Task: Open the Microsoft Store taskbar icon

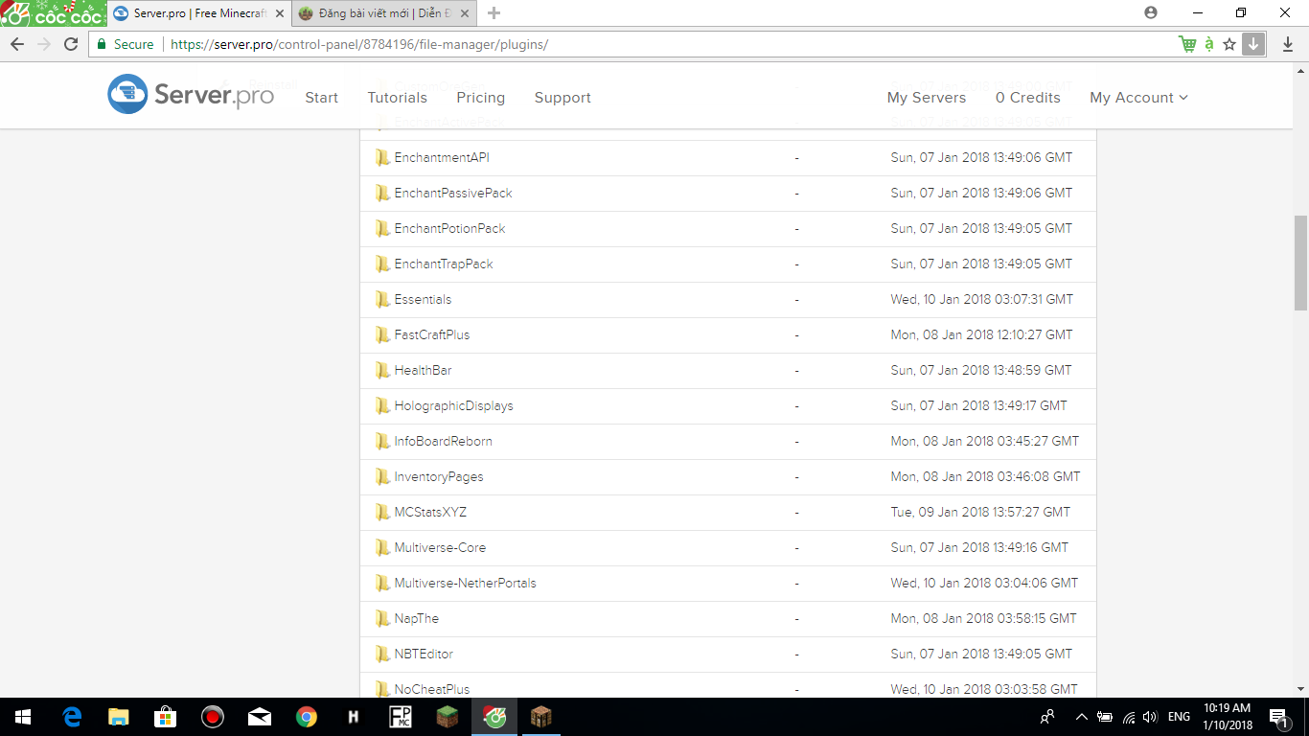Action: 166,717
